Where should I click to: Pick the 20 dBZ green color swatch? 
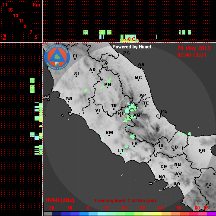[x=125, y=213]
